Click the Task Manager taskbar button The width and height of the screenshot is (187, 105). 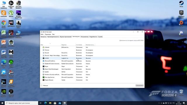(x=65, y=103)
